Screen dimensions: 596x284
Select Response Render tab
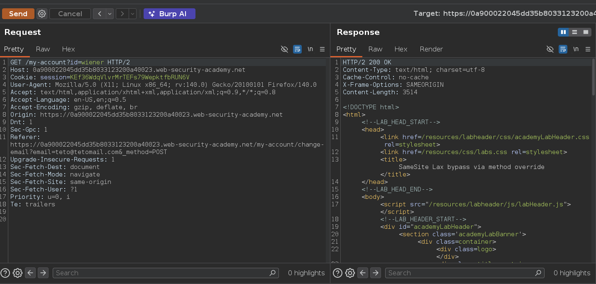point(431,49)
